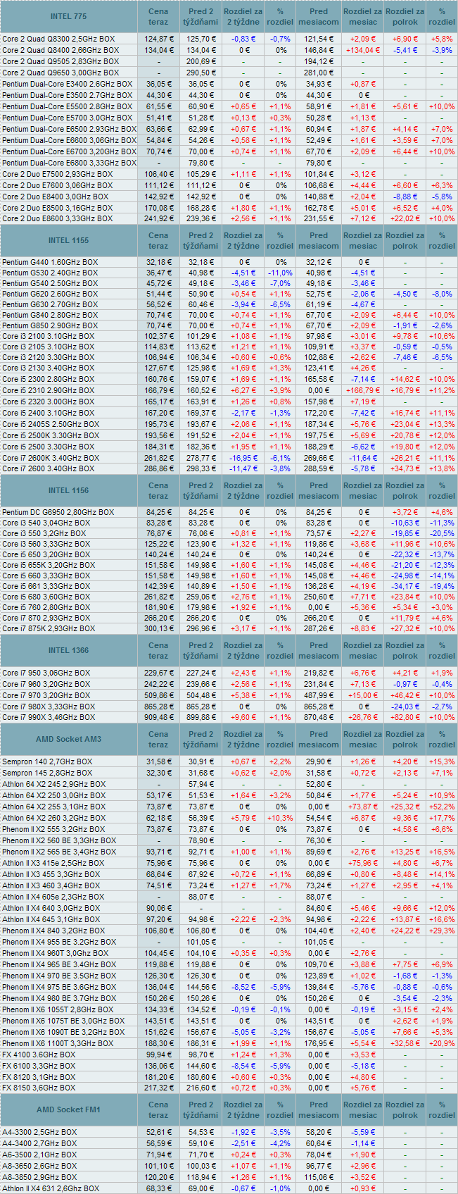Click half-year difference "+82,80 €" for Core i7 990X
This screenshot has width=458, height=1194.
click(405, 717)
